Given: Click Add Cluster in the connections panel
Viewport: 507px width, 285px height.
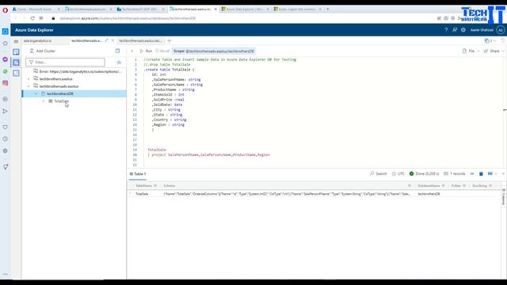Looking at the screenshot, I should [x=42, y=51].
